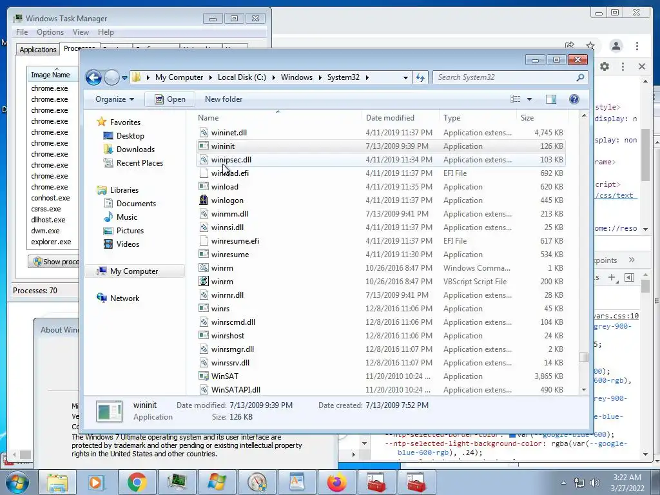
Task: Click Local Disk (C:) in breadcrumb
Action: [x=242, y=77]
